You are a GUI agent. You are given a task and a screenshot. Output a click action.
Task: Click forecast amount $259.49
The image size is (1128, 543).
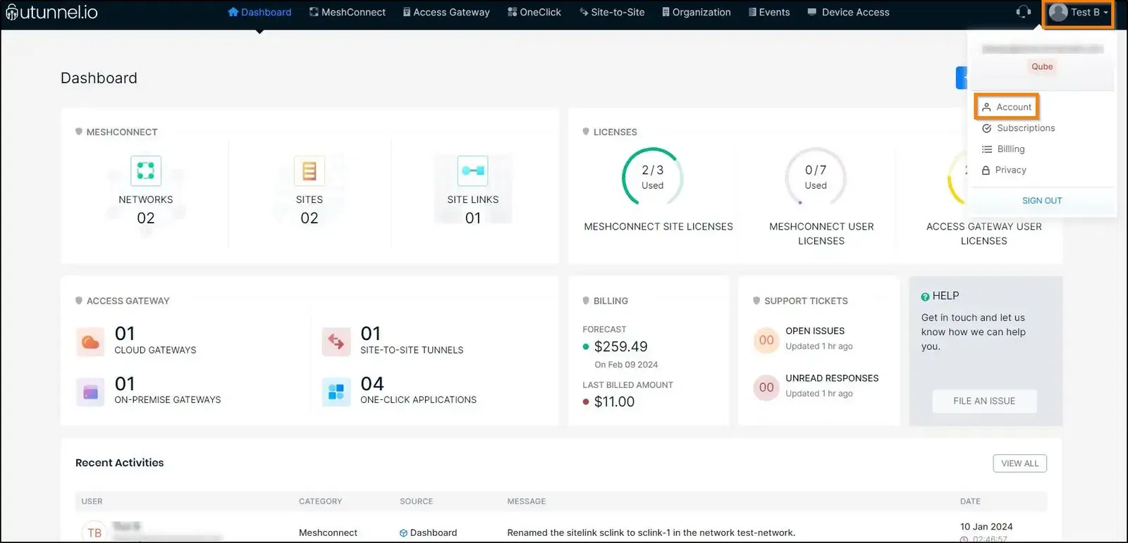coord(620,347)
